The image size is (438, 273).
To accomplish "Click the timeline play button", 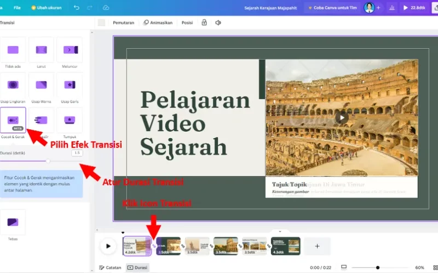I will [108, 246].
